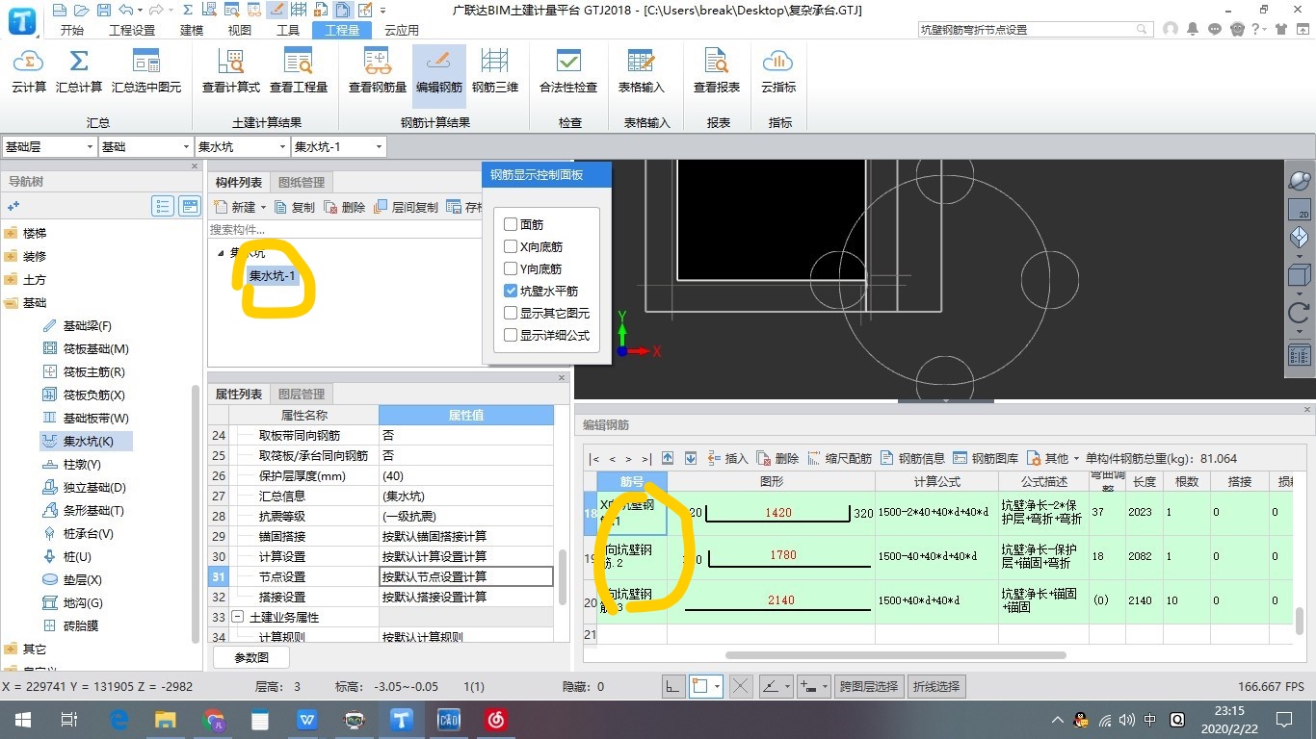Switch to 图层管理 tab
Viewport: 1316px width, 739px height.
pos(302,394)
